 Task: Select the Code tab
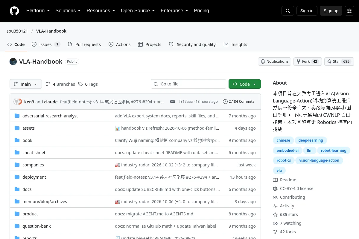pos(16,45)
